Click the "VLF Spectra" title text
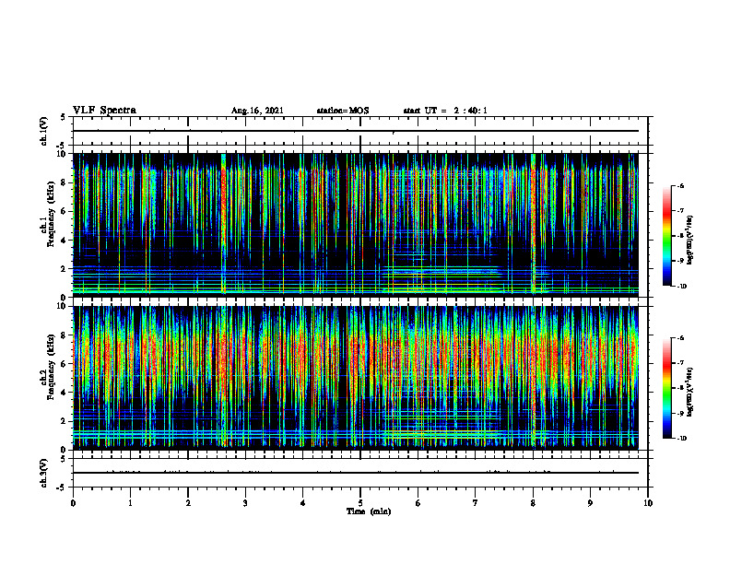Viewport: 730px width, 564px height. pos(104,111)
